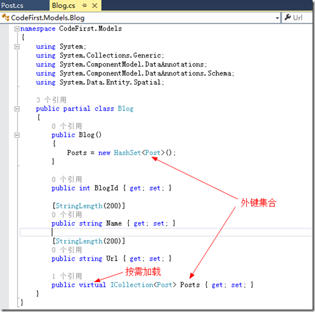Close the Blog.cs tab
Screen dimensions: 315x312
tap(95, 6)
